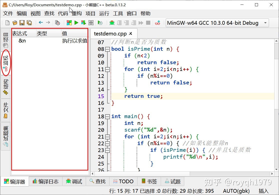Image resolution: width=279 pixels, height=195 pixels.
Task: Click the continue debugging fast-forward icon
Action: (141, 23)
